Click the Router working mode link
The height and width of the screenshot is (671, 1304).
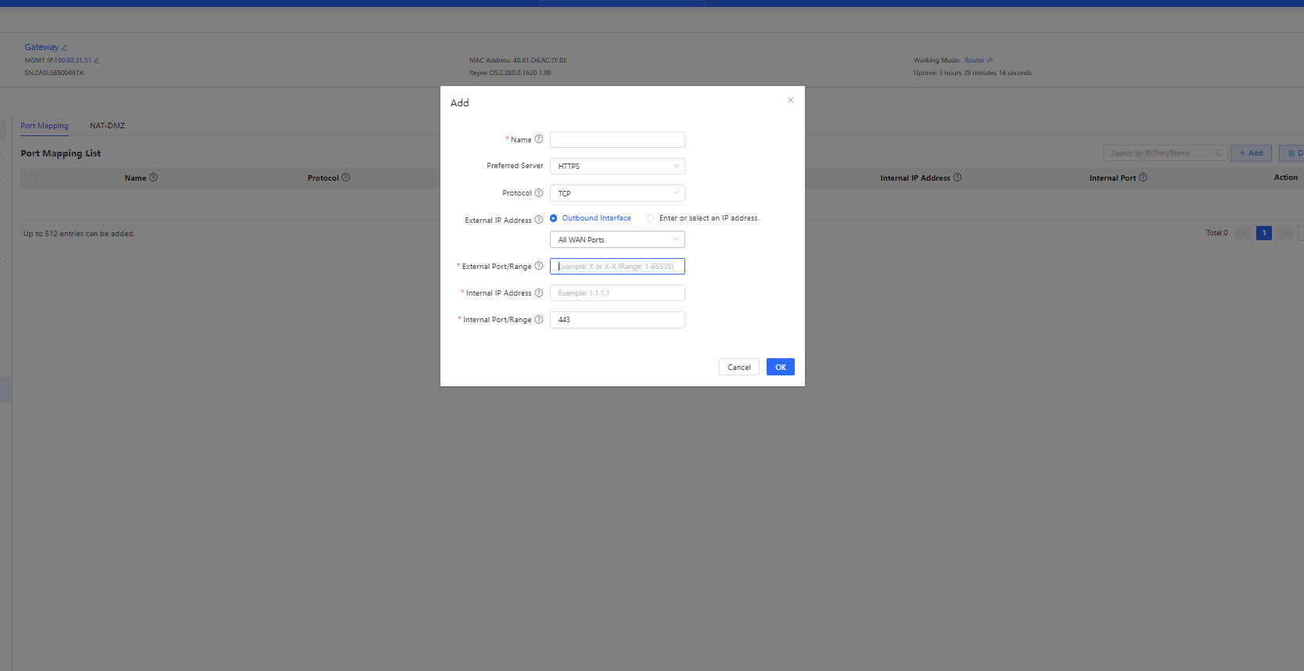coord(975,60)
